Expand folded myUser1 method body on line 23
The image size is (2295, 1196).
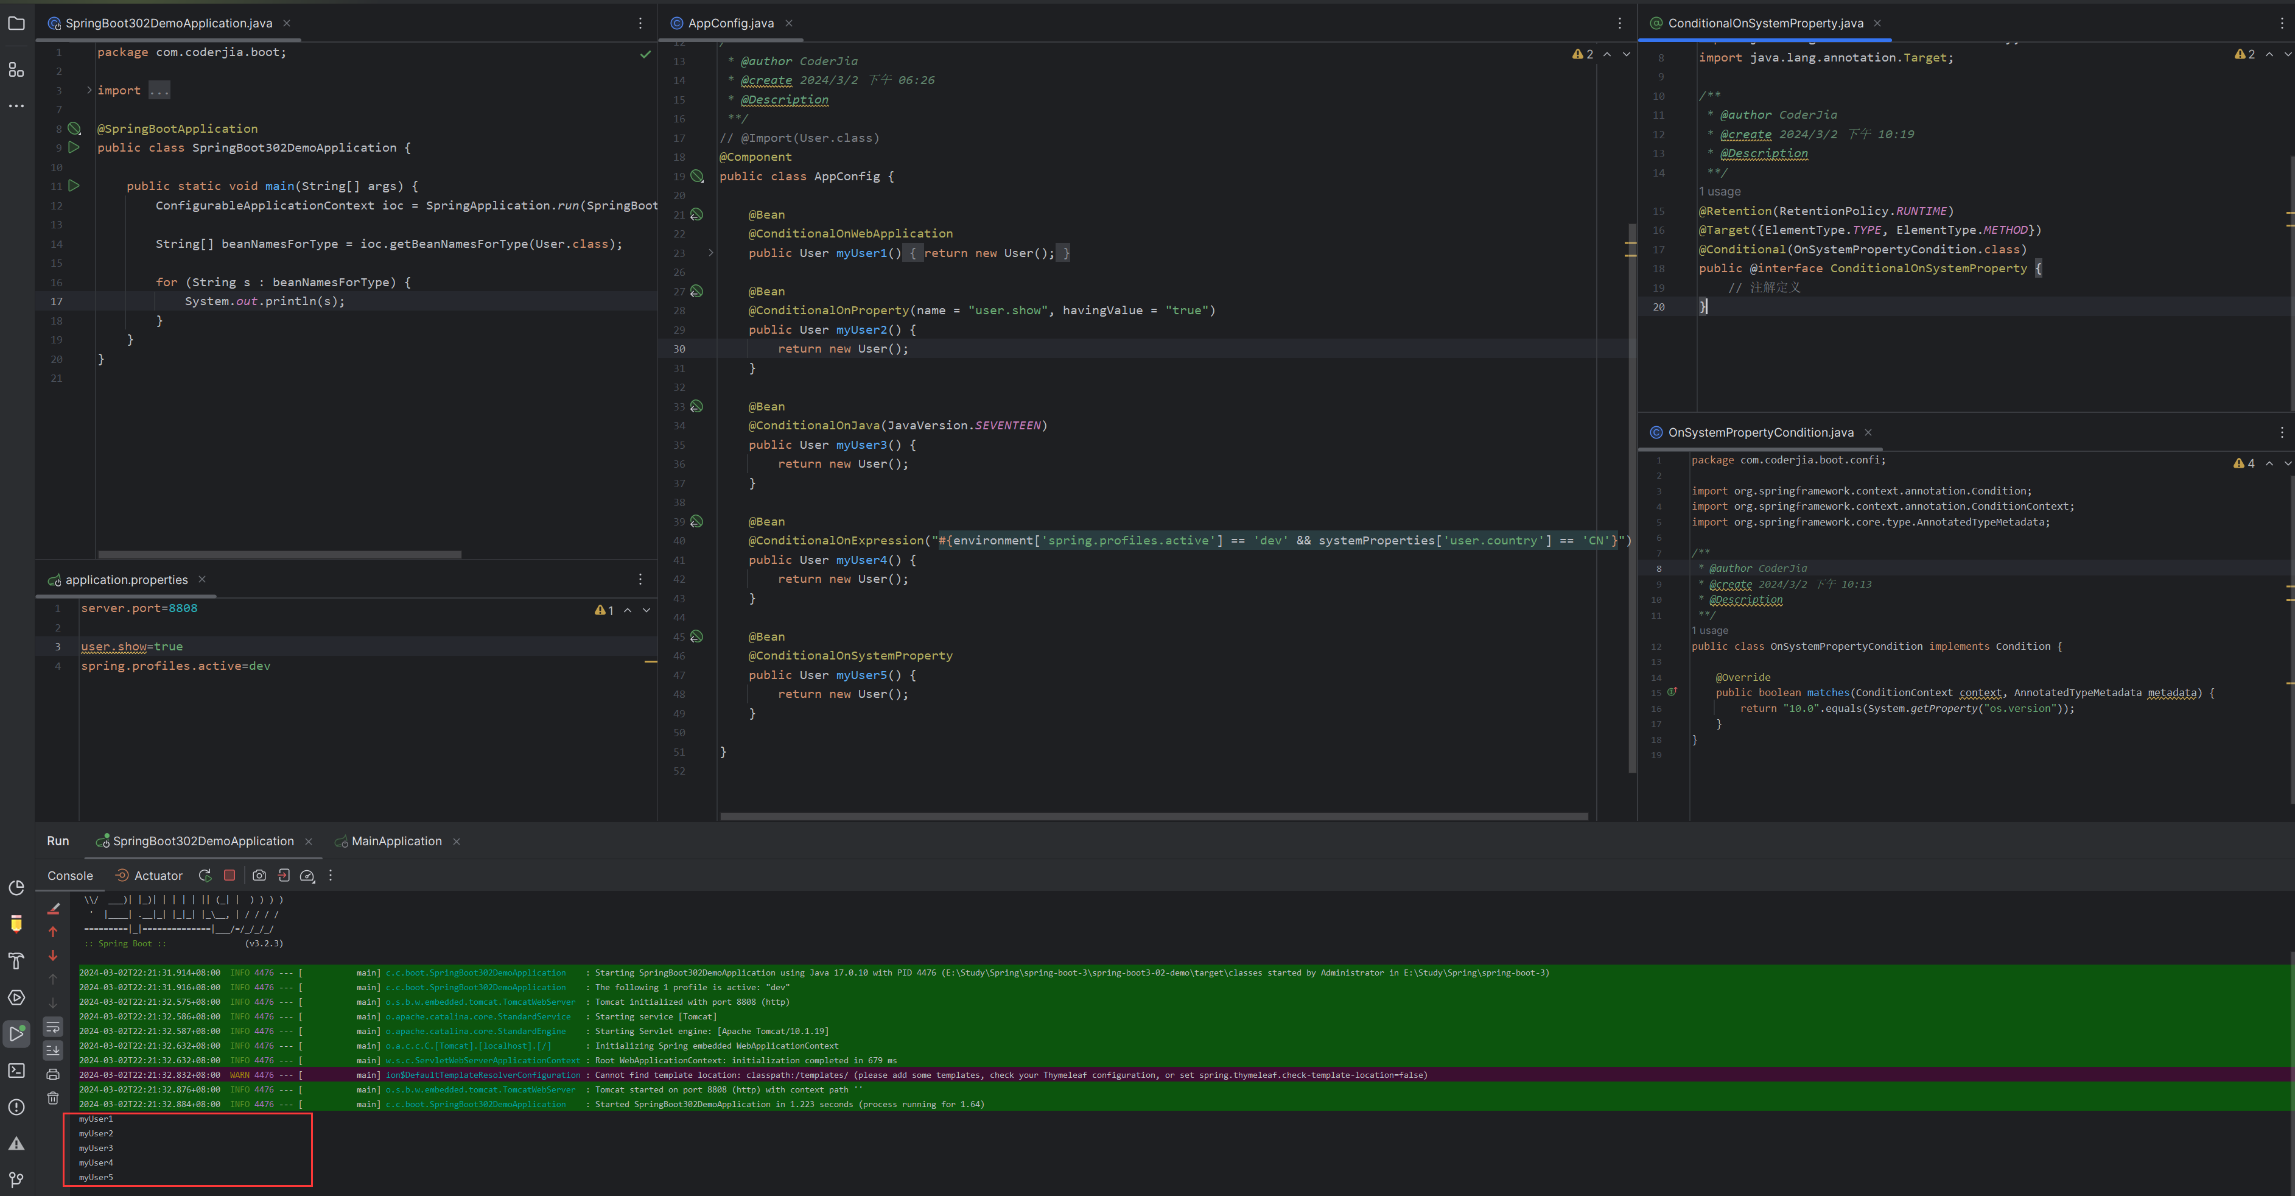pyautogui.click(x=710, y=253)
